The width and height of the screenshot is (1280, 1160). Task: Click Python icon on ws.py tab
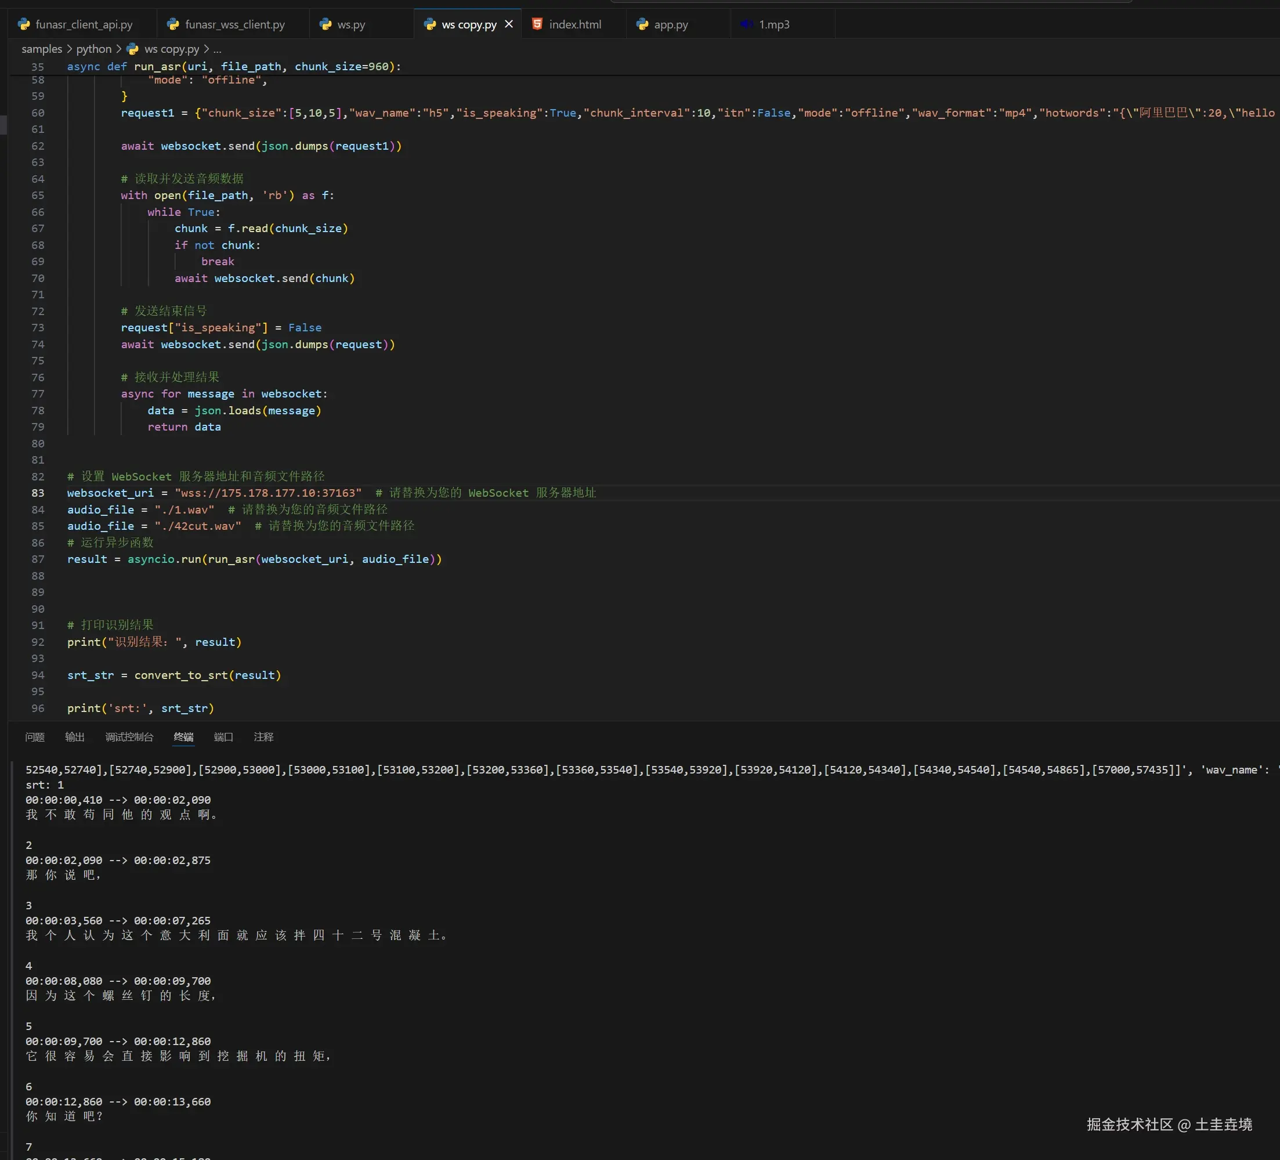click(x=326, y=24)
